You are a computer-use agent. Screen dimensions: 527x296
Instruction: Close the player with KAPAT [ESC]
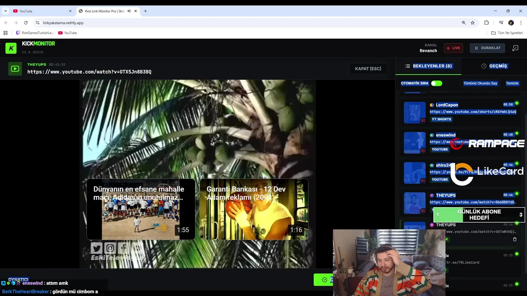tap(368, 69)
